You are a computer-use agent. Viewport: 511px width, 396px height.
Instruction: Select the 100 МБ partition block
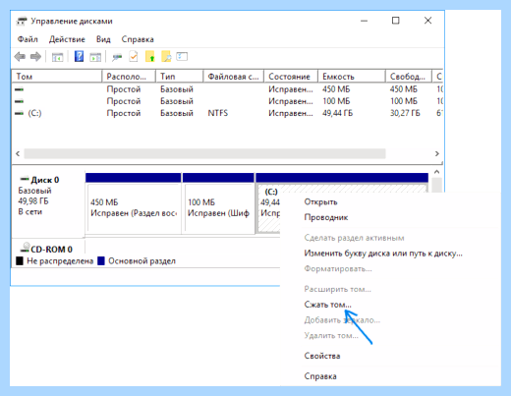click(218, 203)
